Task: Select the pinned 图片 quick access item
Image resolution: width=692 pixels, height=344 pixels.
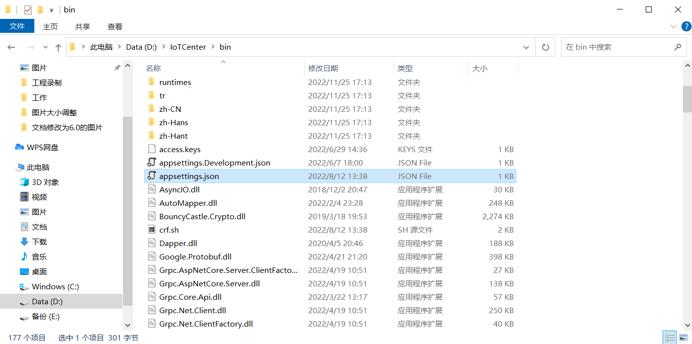Action: (x=39, y=68)
